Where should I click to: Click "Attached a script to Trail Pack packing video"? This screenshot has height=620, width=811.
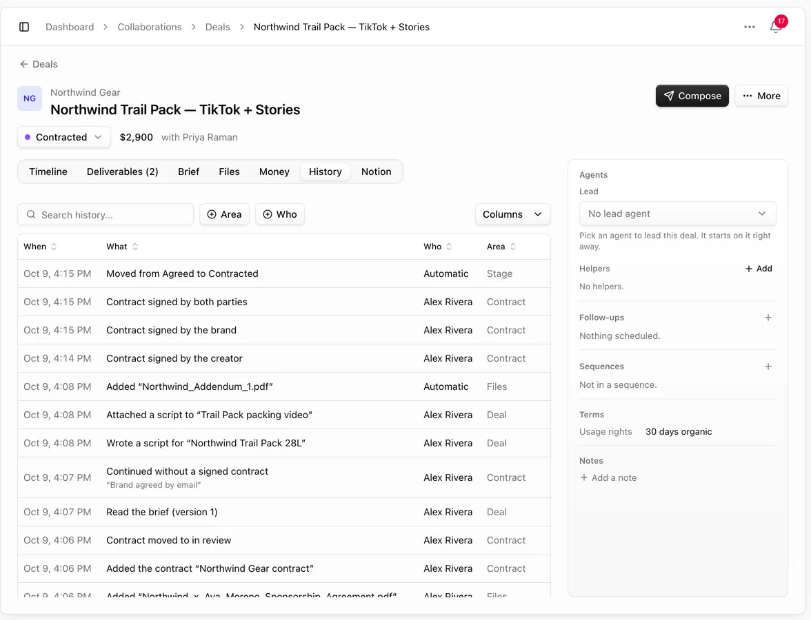pos(209,415)
